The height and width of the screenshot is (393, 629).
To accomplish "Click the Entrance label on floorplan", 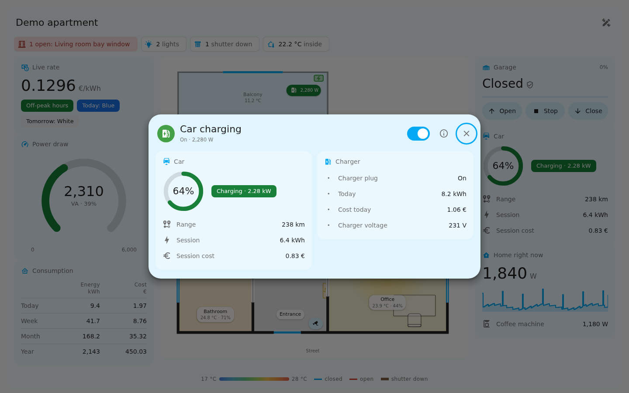I will pos(290,314).
